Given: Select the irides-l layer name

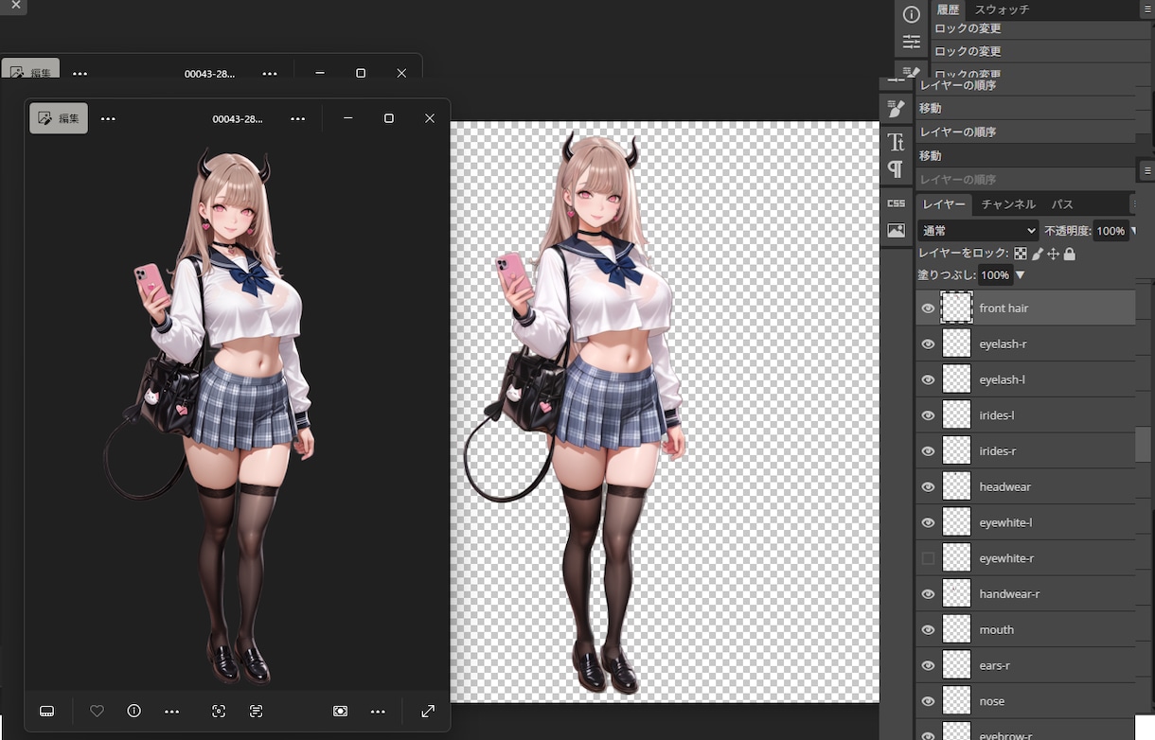Looking at the screenshot, I should 997,415.
